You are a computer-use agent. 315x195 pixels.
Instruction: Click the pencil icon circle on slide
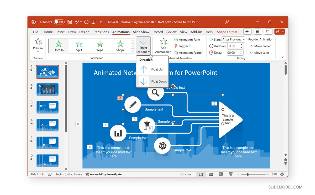(133, 105)
